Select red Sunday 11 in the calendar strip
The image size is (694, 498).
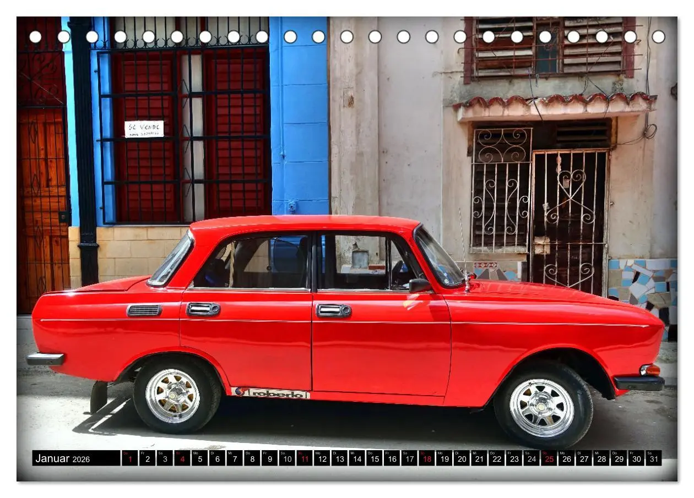coord(305,458)
